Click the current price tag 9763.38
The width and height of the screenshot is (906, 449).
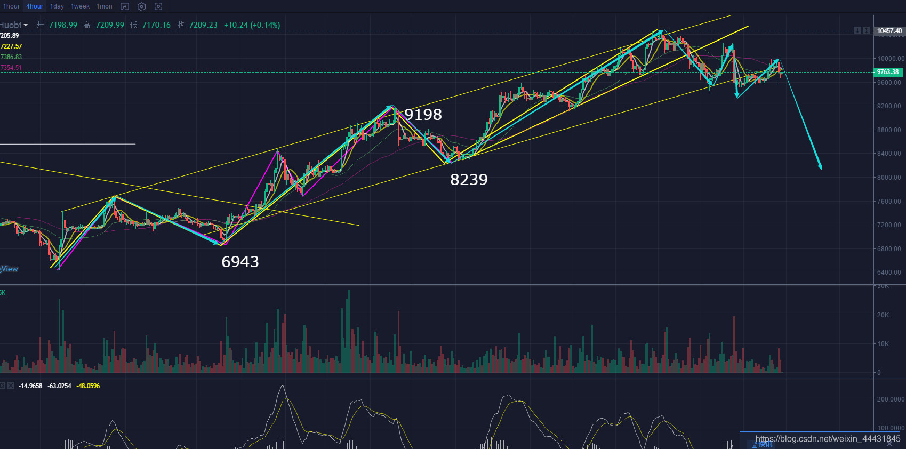click(888, 72)
